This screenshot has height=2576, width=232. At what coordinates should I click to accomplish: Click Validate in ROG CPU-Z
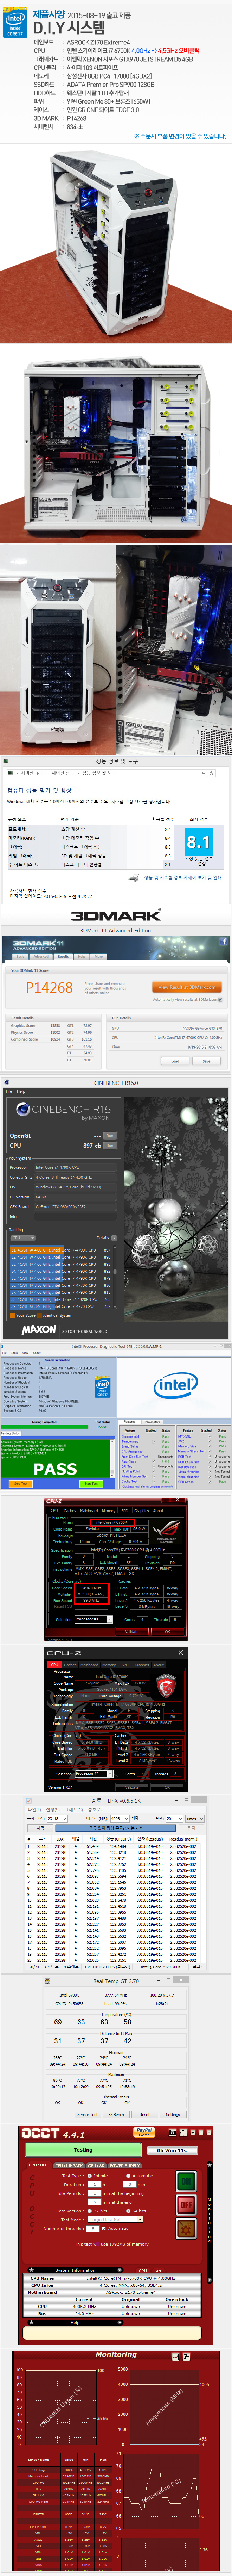tap(132, 1631)
